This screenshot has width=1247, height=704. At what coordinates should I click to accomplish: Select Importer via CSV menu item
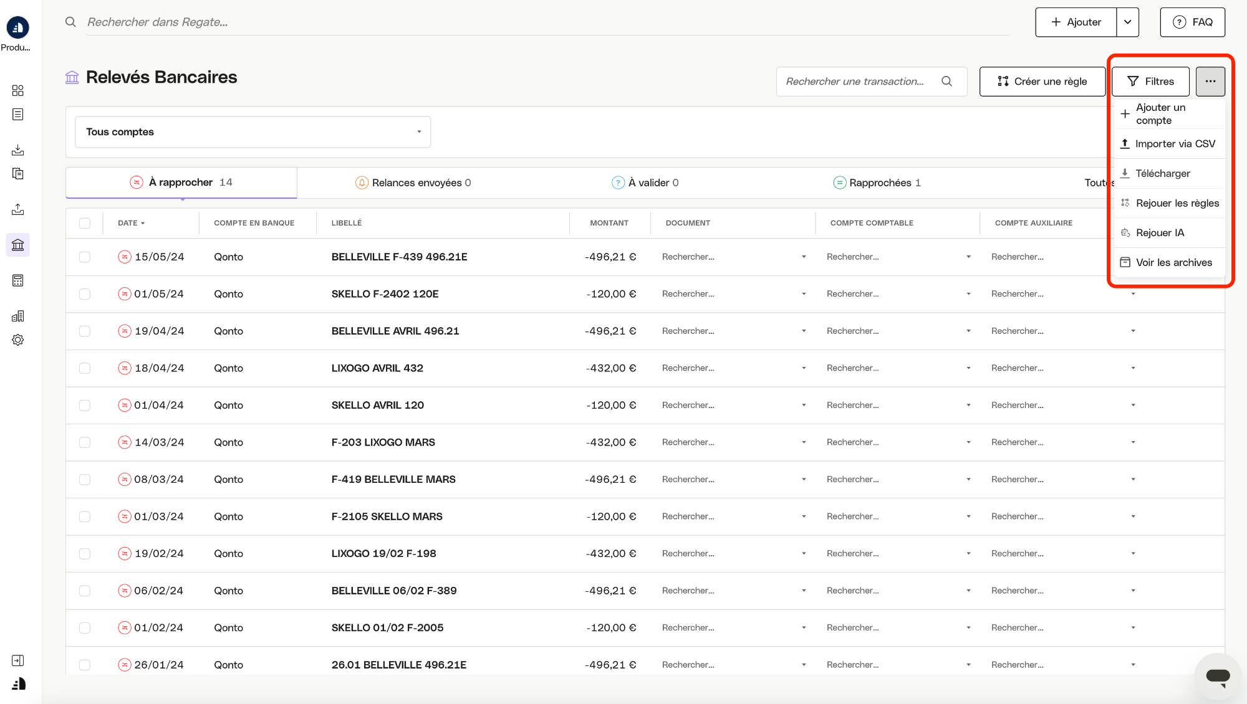tap(1169, 144)
